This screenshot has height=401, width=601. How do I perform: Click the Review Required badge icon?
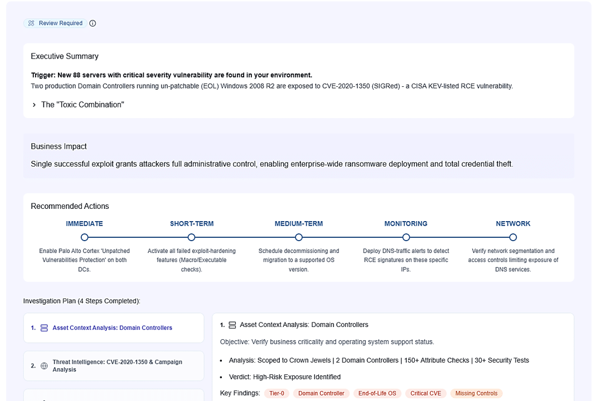(x=31, y=23)
